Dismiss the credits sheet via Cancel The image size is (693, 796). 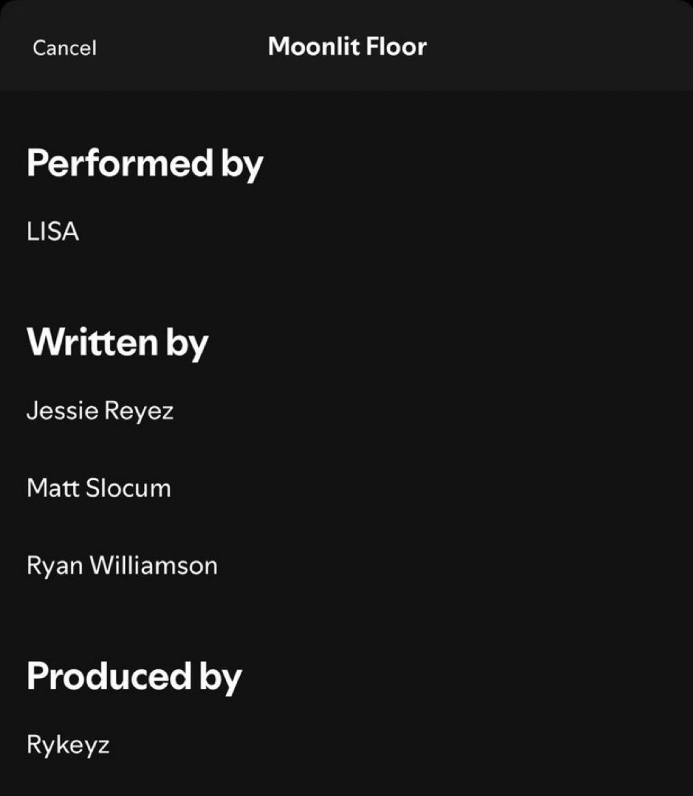tap(64, 48)
